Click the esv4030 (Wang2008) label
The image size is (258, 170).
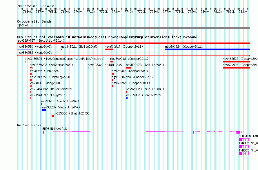tap(46, 83)
